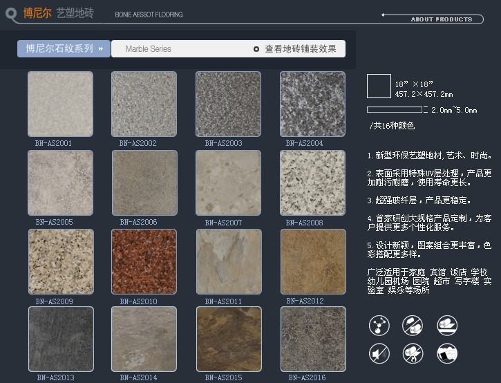Open the BN-AS2007 beige marble tile

[x=228, y=183]
